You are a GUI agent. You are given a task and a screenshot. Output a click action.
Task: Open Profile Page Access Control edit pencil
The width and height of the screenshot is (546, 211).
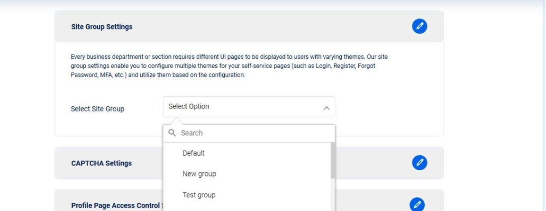click(x=417, y=204)
